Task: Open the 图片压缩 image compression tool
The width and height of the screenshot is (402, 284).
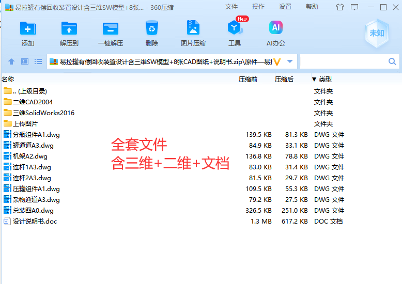Action: coord(193,27)
